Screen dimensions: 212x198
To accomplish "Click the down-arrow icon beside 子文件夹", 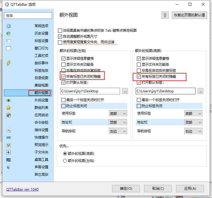I will pyautogui.click(x=9, y=152).
